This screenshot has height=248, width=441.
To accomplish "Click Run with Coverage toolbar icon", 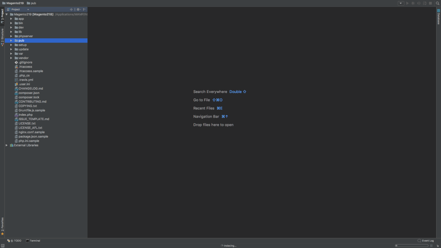I will (x=419, y=3).
